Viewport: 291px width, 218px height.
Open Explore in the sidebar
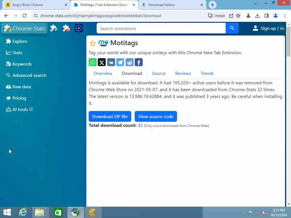[16, 41]
